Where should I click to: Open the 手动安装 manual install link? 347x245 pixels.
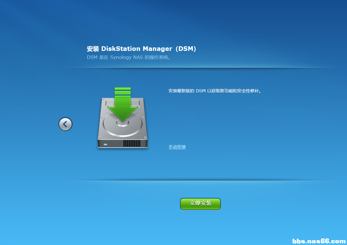[177, 147]
